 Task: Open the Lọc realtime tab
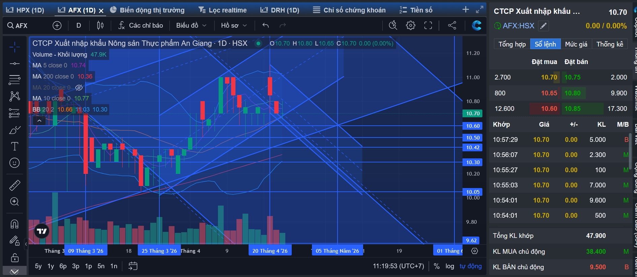click(x=222, y=10)
